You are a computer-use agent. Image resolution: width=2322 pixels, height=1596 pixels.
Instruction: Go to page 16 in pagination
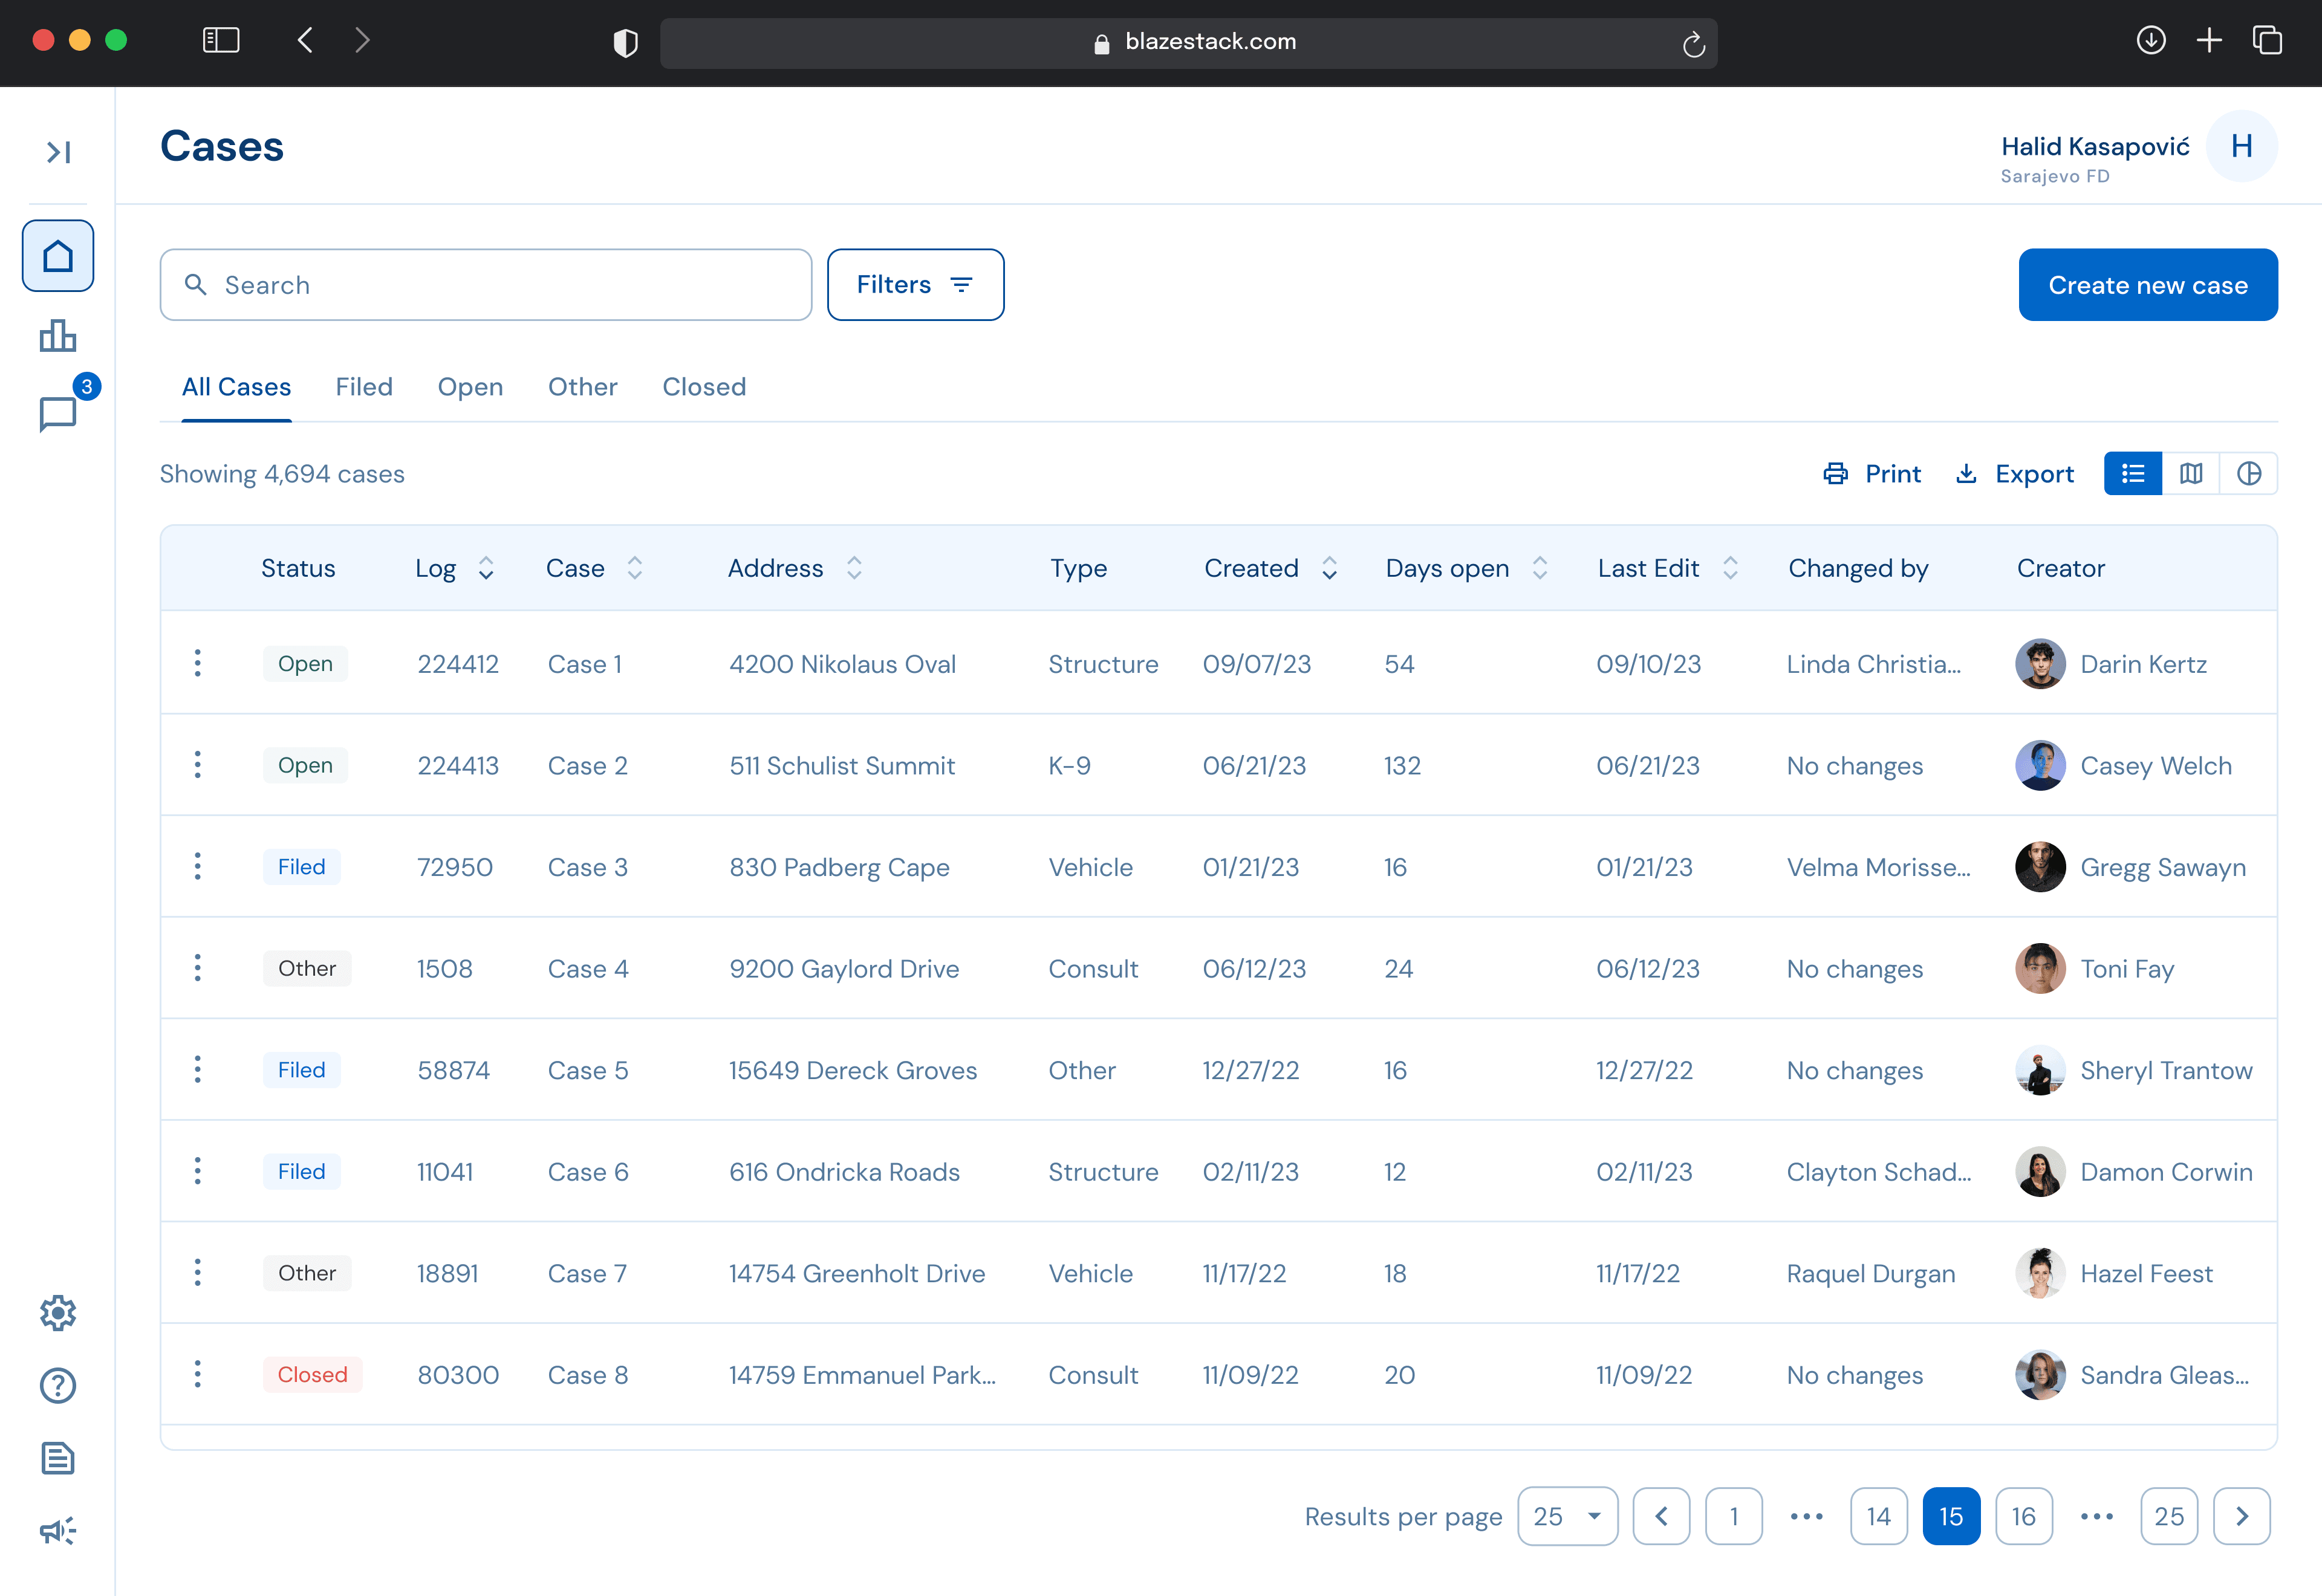(x=2024, y=1516)
